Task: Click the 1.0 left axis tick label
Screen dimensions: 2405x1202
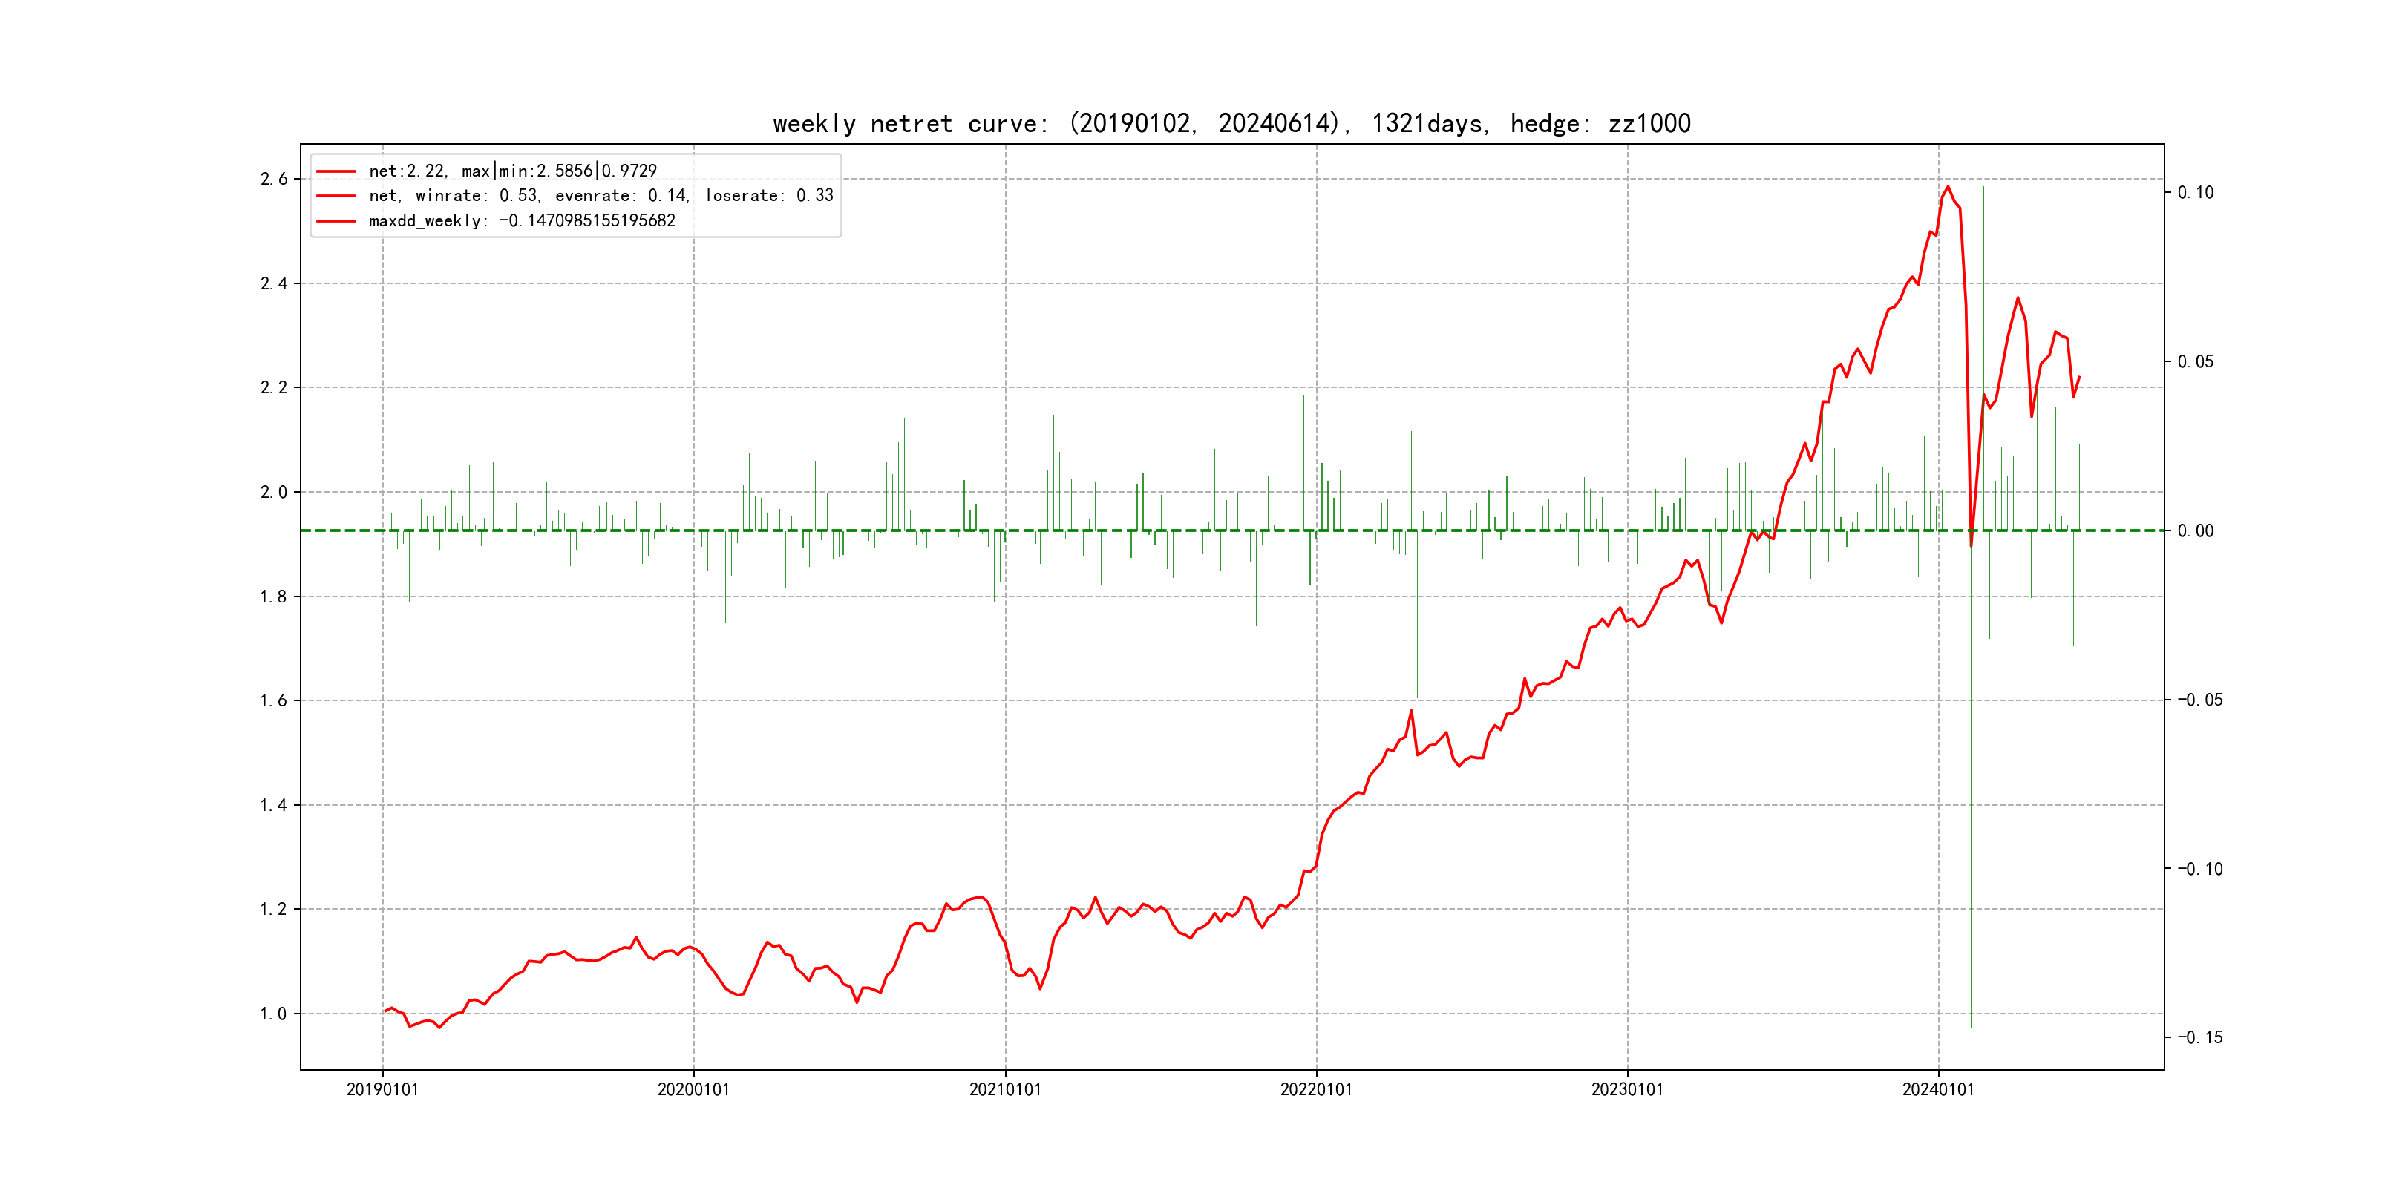Action: (274, 1014)
